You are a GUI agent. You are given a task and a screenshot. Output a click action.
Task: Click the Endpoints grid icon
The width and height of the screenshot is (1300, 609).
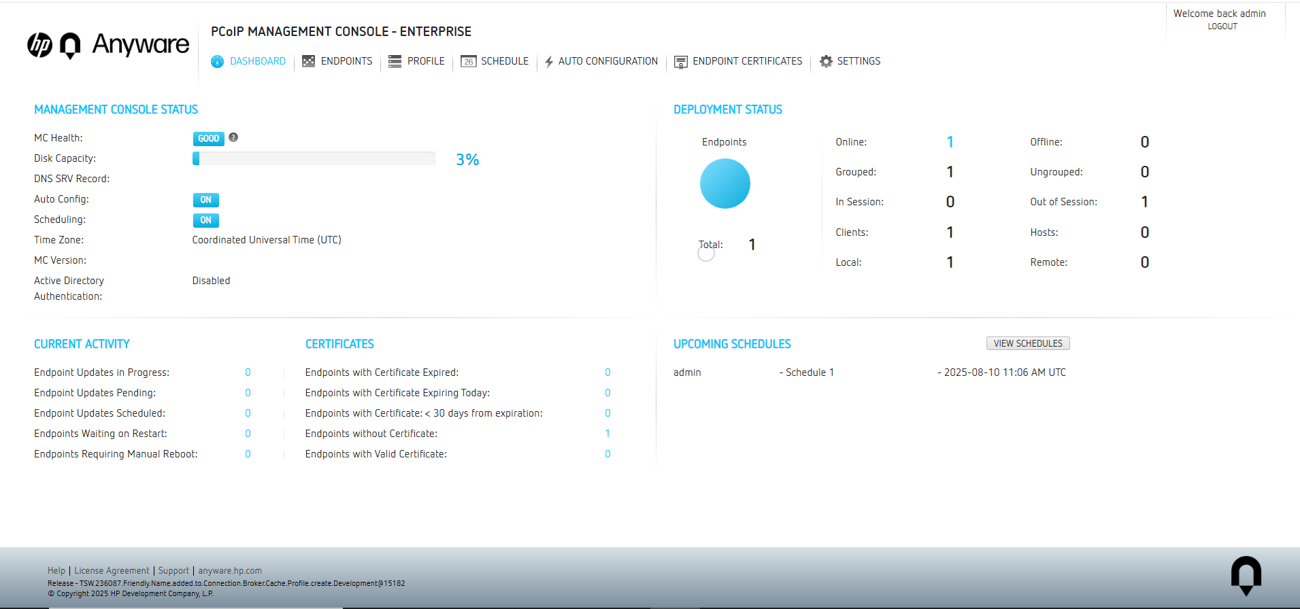[308, 61]
